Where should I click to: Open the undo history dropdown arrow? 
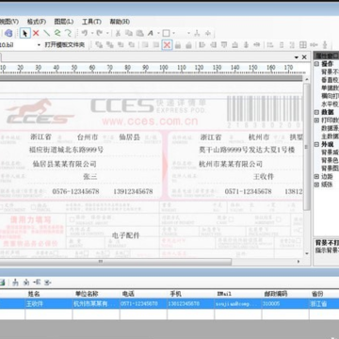[x=92, y=33]
